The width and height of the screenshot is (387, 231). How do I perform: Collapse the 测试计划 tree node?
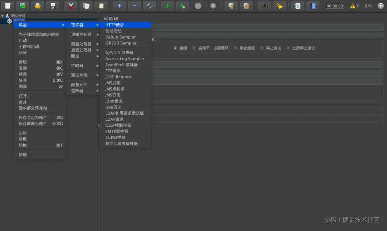click(x=2, y=16)
